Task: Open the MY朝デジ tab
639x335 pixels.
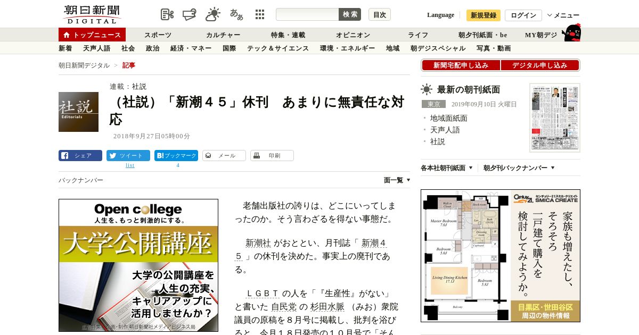Action: click(541, 35)
